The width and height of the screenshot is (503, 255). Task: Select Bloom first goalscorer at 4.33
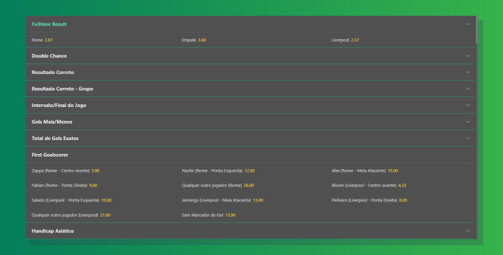tap(369, 186)
